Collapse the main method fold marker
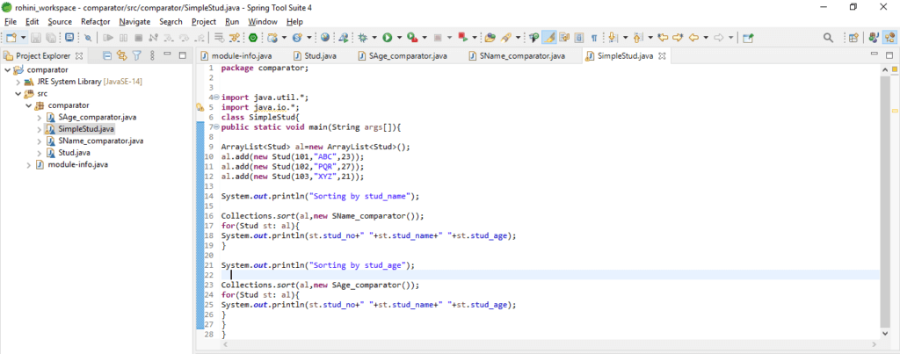900x354 pixels. point(216,126)
